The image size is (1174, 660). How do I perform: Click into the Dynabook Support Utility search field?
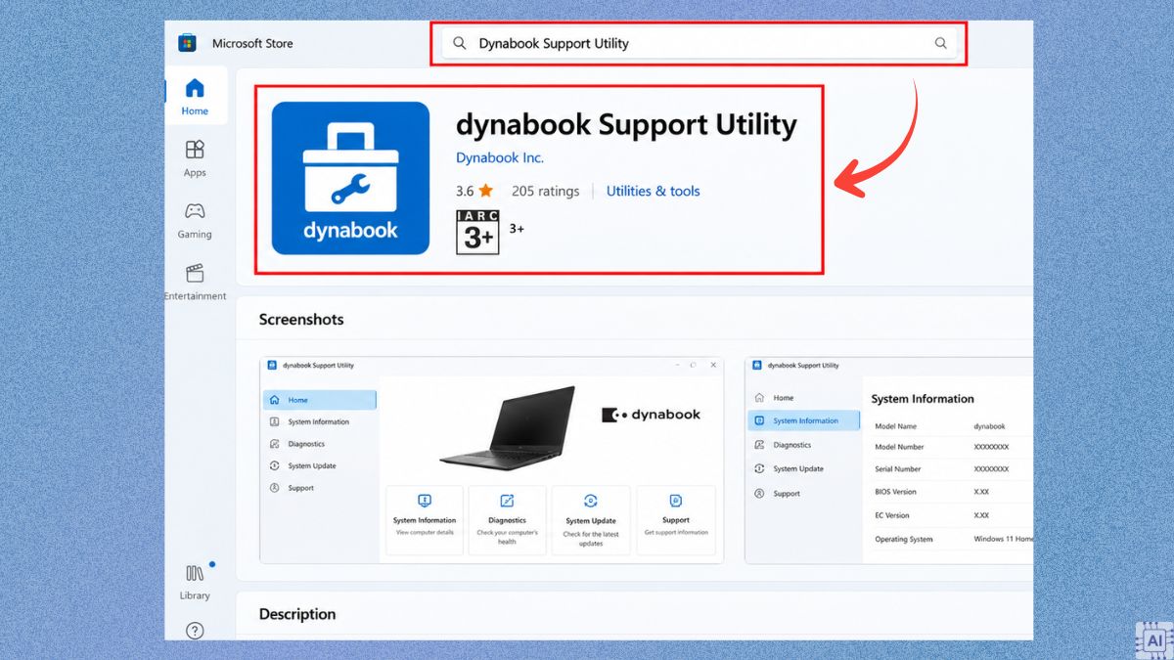699,43
